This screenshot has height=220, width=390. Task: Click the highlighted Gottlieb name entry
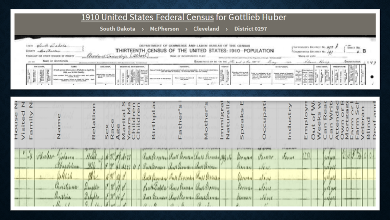pos(65,177)
